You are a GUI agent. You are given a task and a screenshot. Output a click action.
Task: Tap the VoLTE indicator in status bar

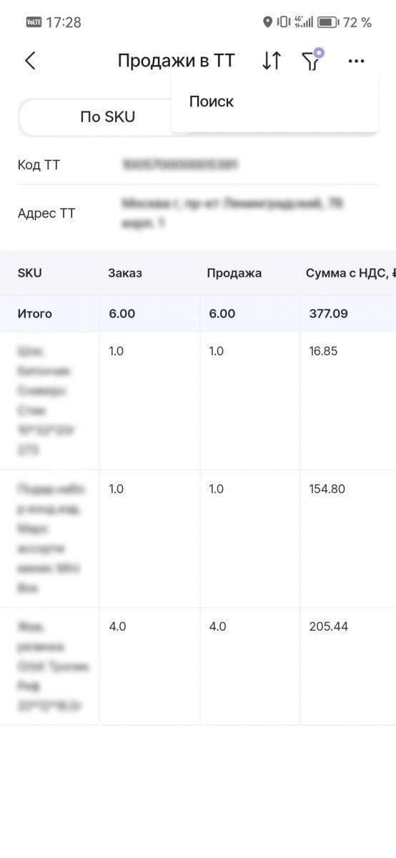34,22
